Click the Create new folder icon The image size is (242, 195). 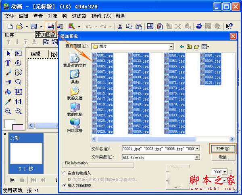197,47
